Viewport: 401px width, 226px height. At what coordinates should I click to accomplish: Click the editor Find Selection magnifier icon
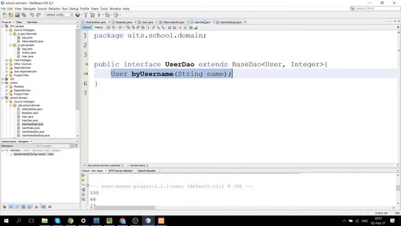click(128, 28)
